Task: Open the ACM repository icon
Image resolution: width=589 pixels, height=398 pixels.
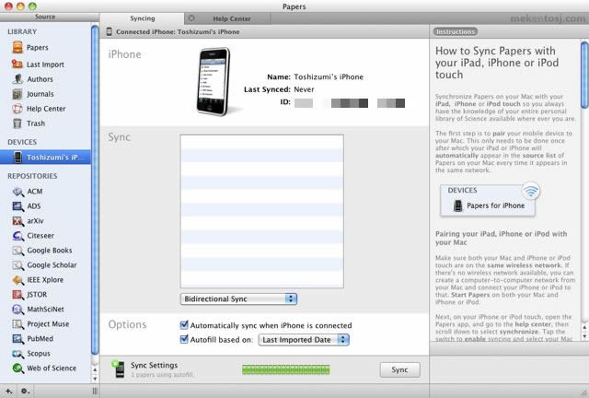Action: [18, 192]
